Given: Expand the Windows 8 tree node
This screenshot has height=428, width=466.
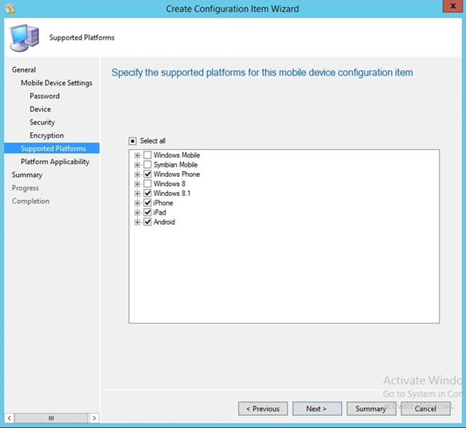Looking at the screenshot, I should coord(137,184).
